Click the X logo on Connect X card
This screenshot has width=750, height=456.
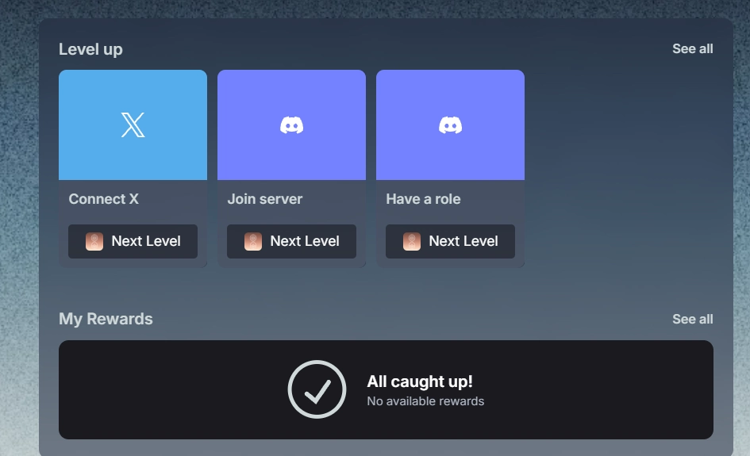coord(133,125)
